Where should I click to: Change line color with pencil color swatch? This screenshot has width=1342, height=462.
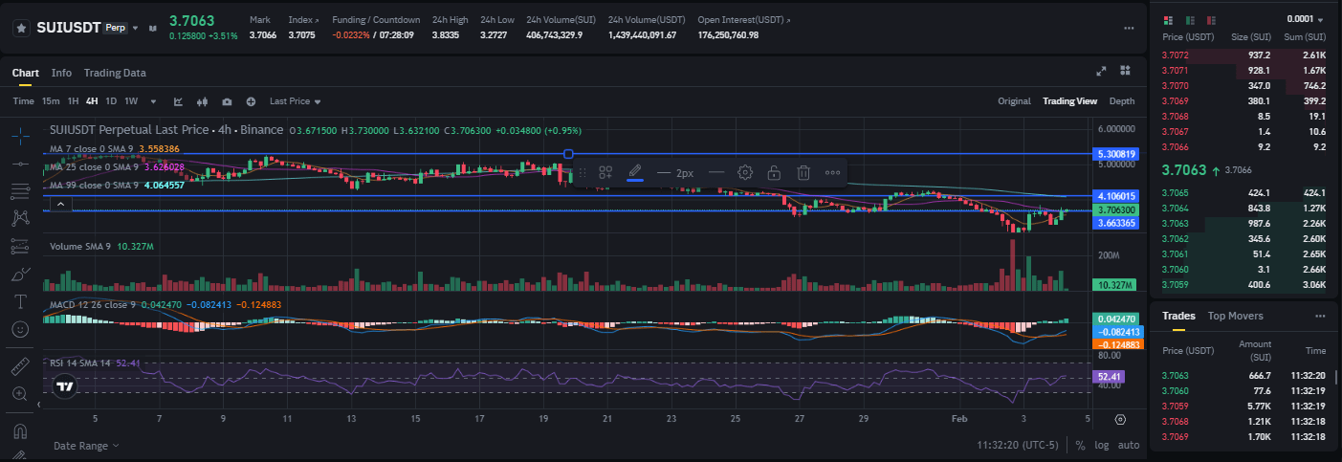[633, 173]
